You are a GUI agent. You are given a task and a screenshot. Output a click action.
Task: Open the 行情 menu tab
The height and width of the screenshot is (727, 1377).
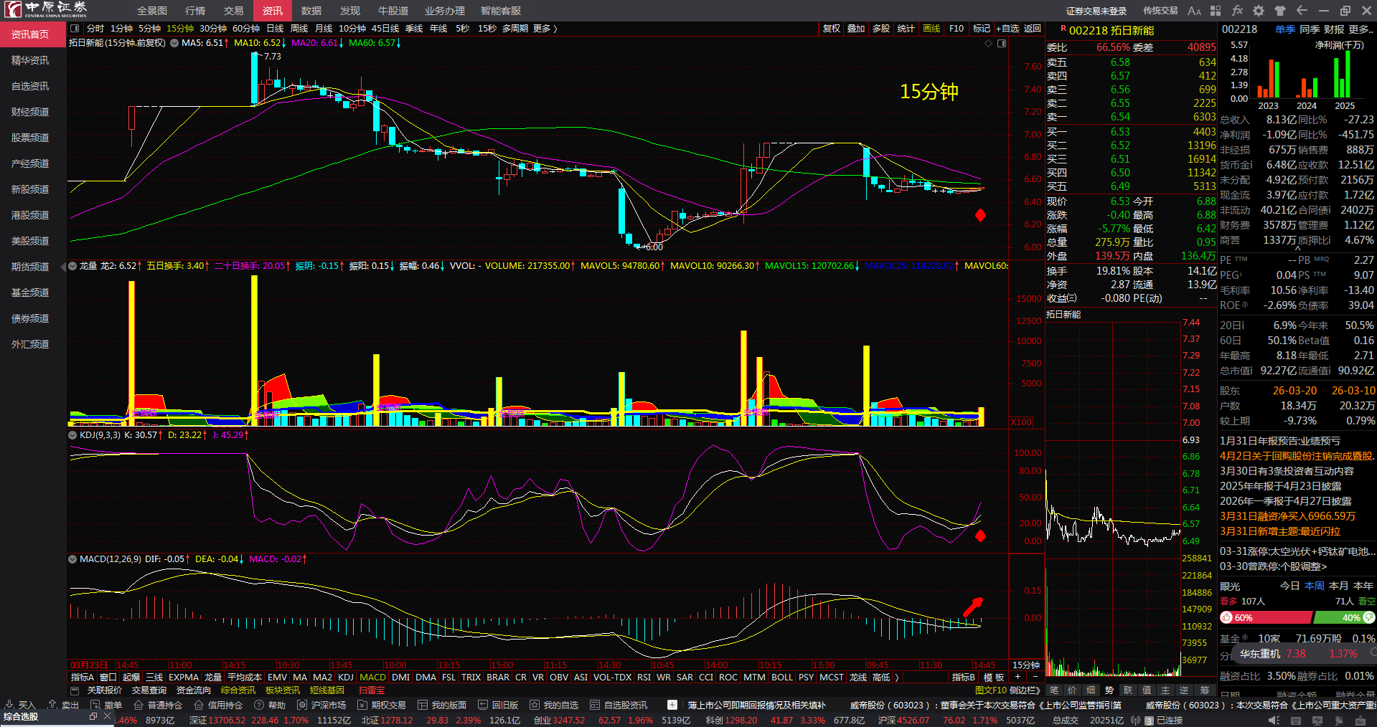(x=195, y=11)
